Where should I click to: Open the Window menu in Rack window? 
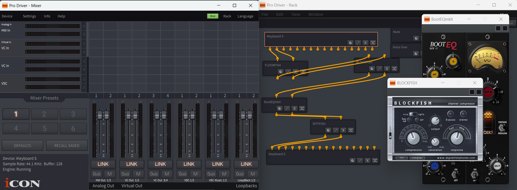tap(316, 14)
